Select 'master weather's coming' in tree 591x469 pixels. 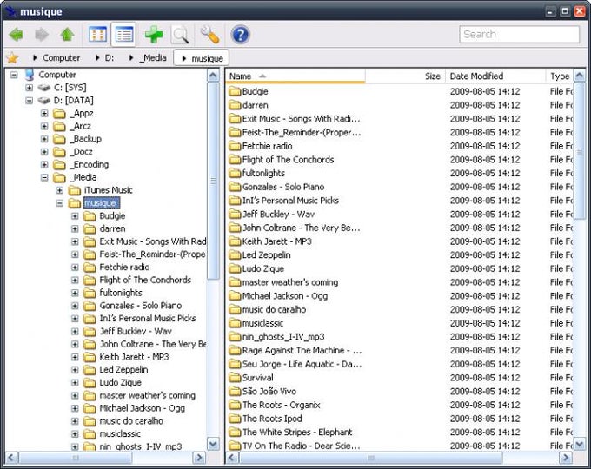tap(148, 395)
